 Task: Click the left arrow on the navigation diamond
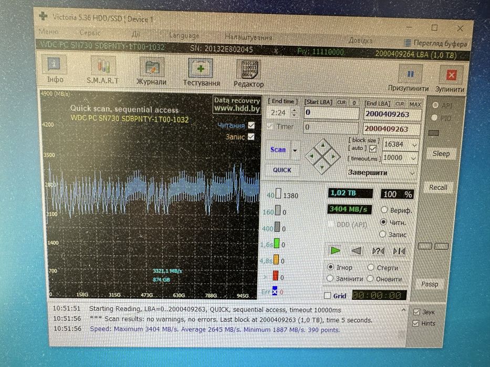coord(311,156)
